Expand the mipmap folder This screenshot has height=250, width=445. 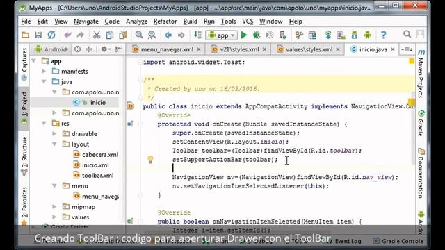[x=54, y=207]
